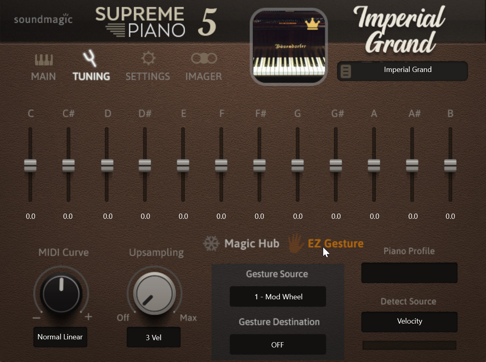Click the detect source level bar below Velocity
The image size is (486, 362).
coord(409,345)
